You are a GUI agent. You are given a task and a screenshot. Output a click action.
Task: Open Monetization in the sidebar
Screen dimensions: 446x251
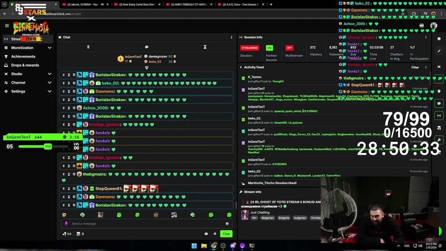click(x=22, y=48)
